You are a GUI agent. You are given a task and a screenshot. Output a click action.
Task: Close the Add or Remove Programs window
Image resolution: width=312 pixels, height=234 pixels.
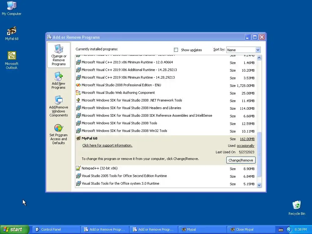point(262,37)
